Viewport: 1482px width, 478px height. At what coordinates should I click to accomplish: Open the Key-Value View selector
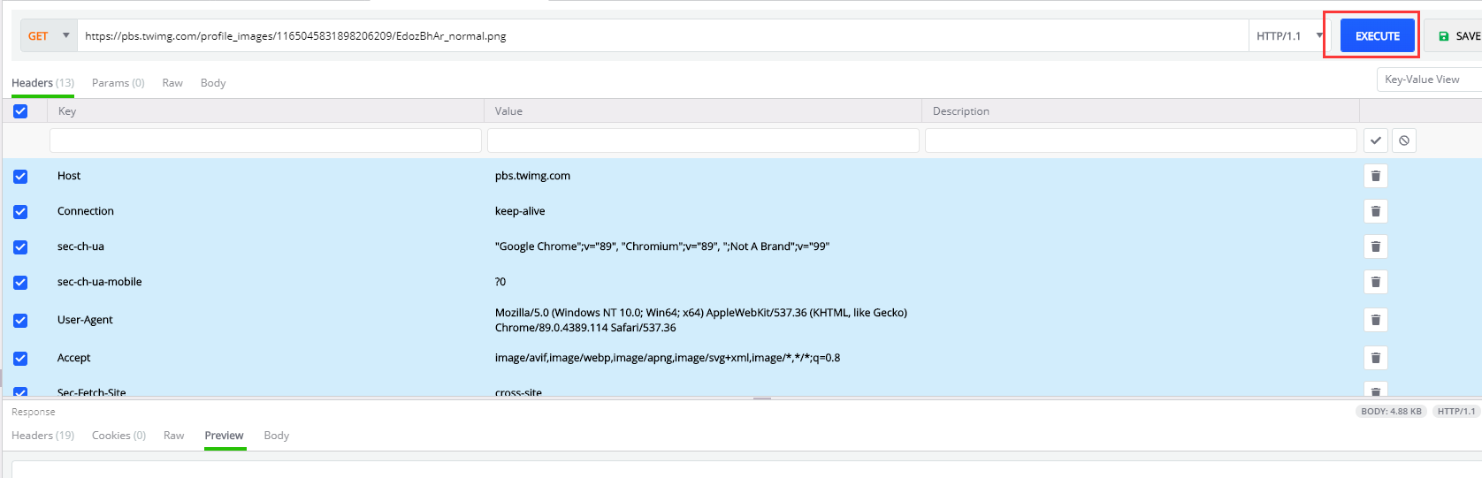(x=1427, y=80)
